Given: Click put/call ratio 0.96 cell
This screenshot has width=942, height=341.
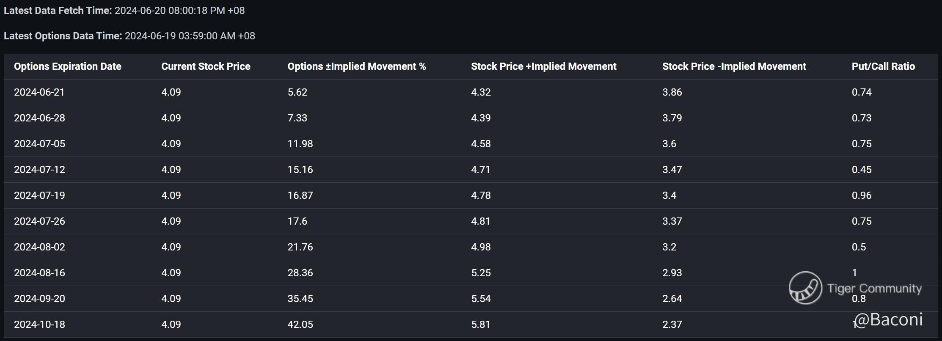Looking at the screenshot, I should pos(862,195).
